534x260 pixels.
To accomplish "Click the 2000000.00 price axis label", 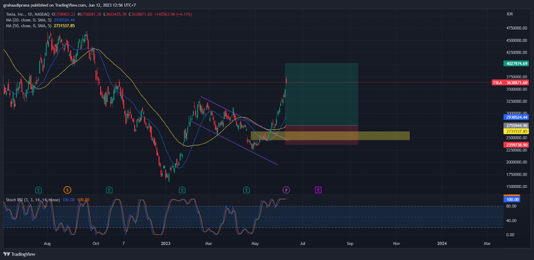I will (516, 163).
